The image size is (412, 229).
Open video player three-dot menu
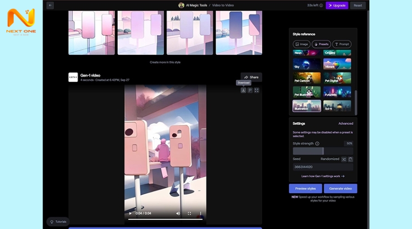coord(201,213)
